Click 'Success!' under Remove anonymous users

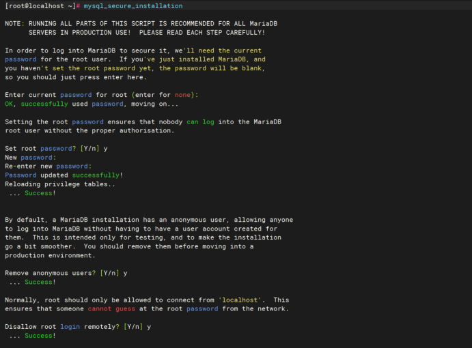click(x=40, y=282)
